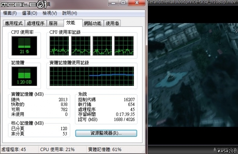The width and height of the screenshot is (238, 154).
Task: Click the player window's .mov title text
Action: [x=192, y=2]
